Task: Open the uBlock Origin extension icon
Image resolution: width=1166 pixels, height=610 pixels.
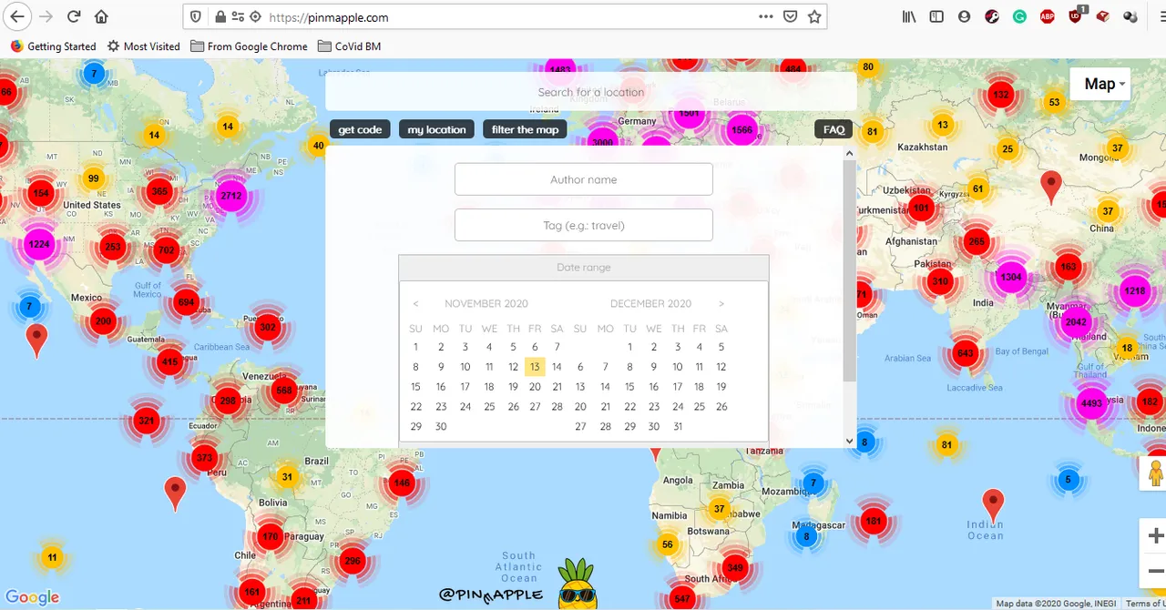Action: coord(1076,16)
